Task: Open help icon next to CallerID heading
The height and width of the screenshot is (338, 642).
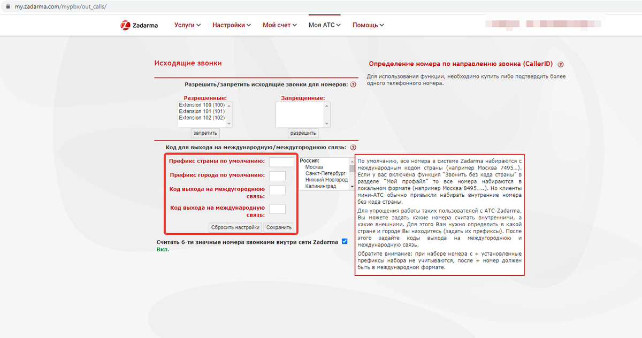Action: click(x=560, y=64)
